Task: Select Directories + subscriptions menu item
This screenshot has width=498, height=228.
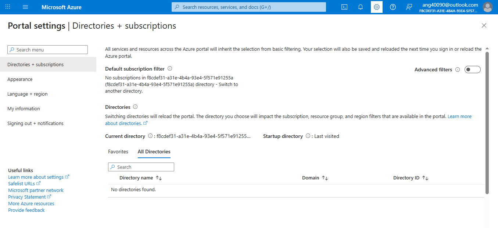Action: click(x=48, y=64)
